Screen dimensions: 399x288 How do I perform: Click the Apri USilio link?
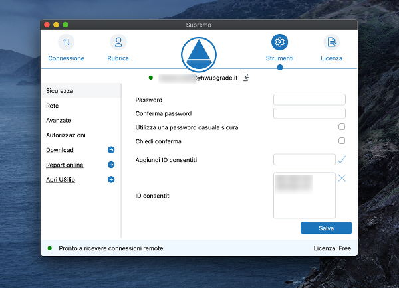pyautogui.click(x=61, y=180)
